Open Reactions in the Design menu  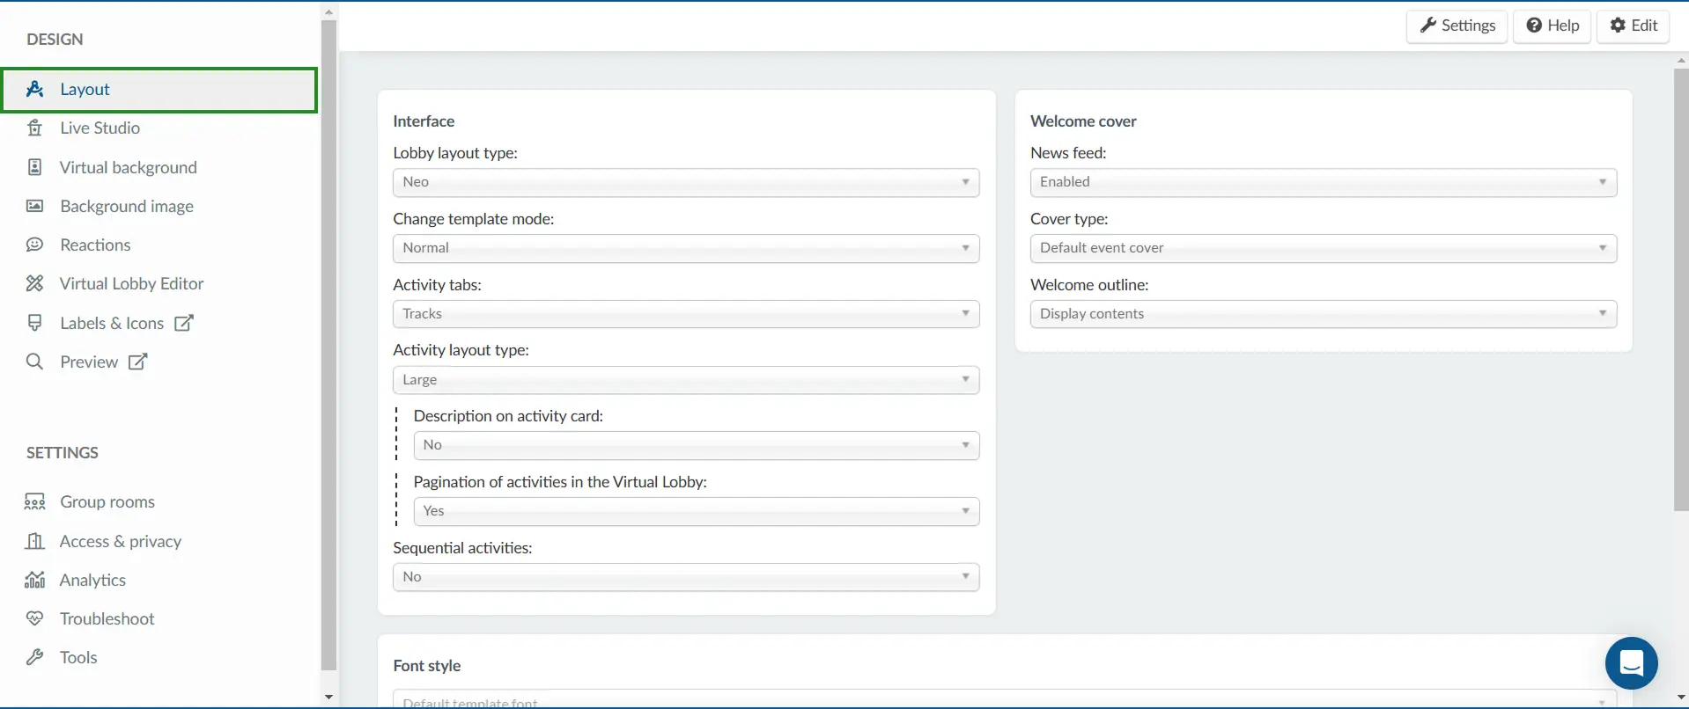95,245
